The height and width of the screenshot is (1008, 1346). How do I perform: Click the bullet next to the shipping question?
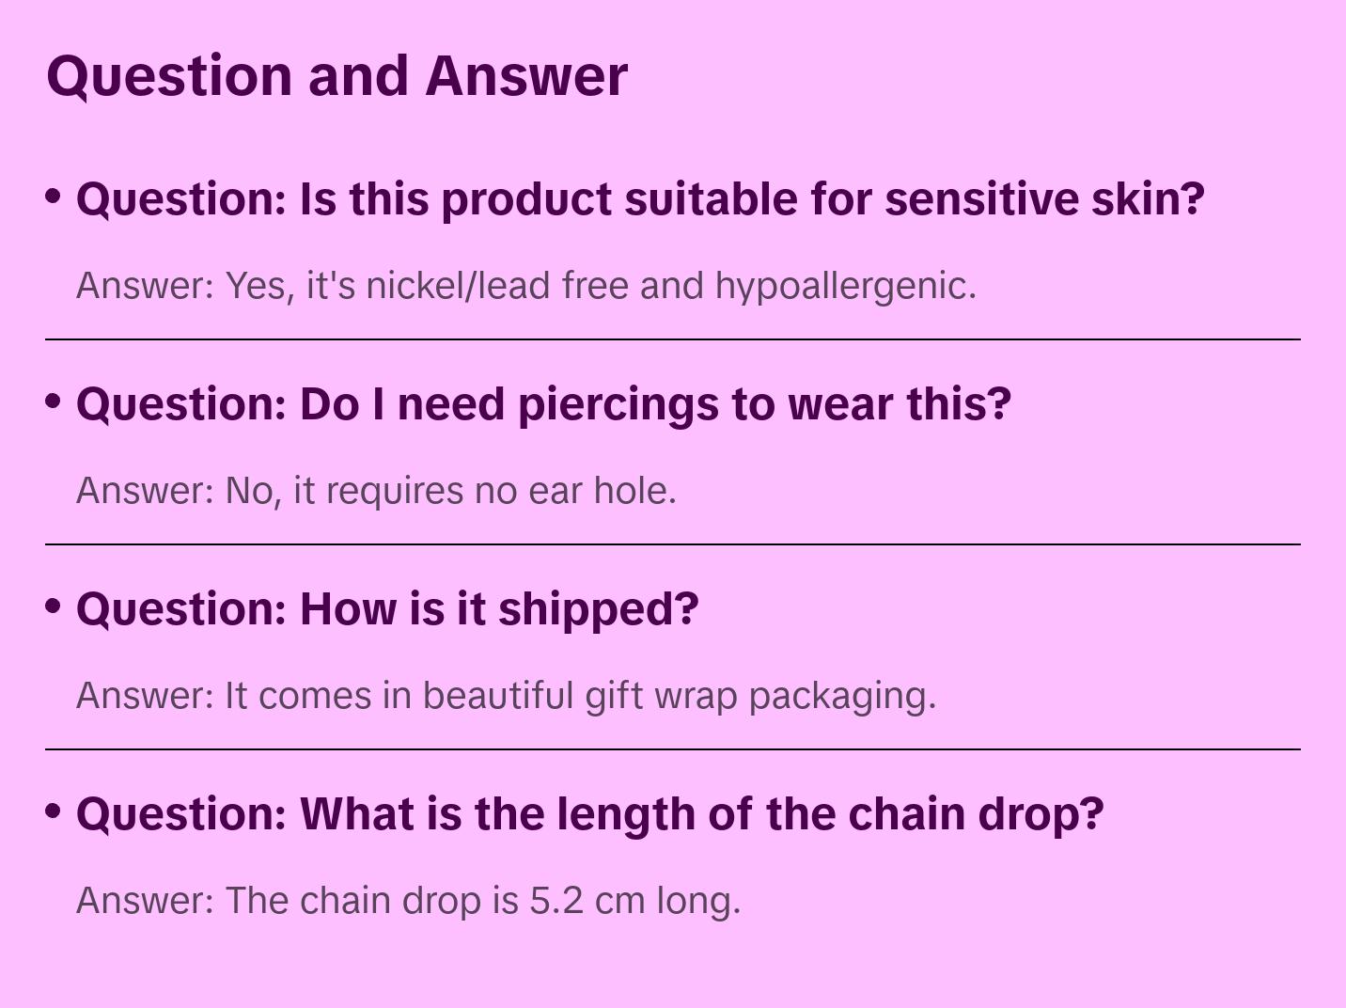point(54,606)
